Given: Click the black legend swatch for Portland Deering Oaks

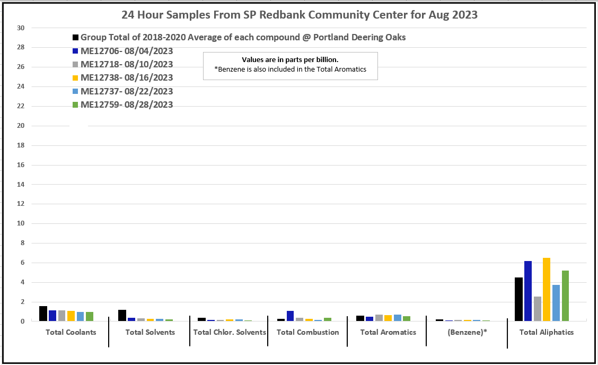Looking at the screenshot, I should 76,38.
